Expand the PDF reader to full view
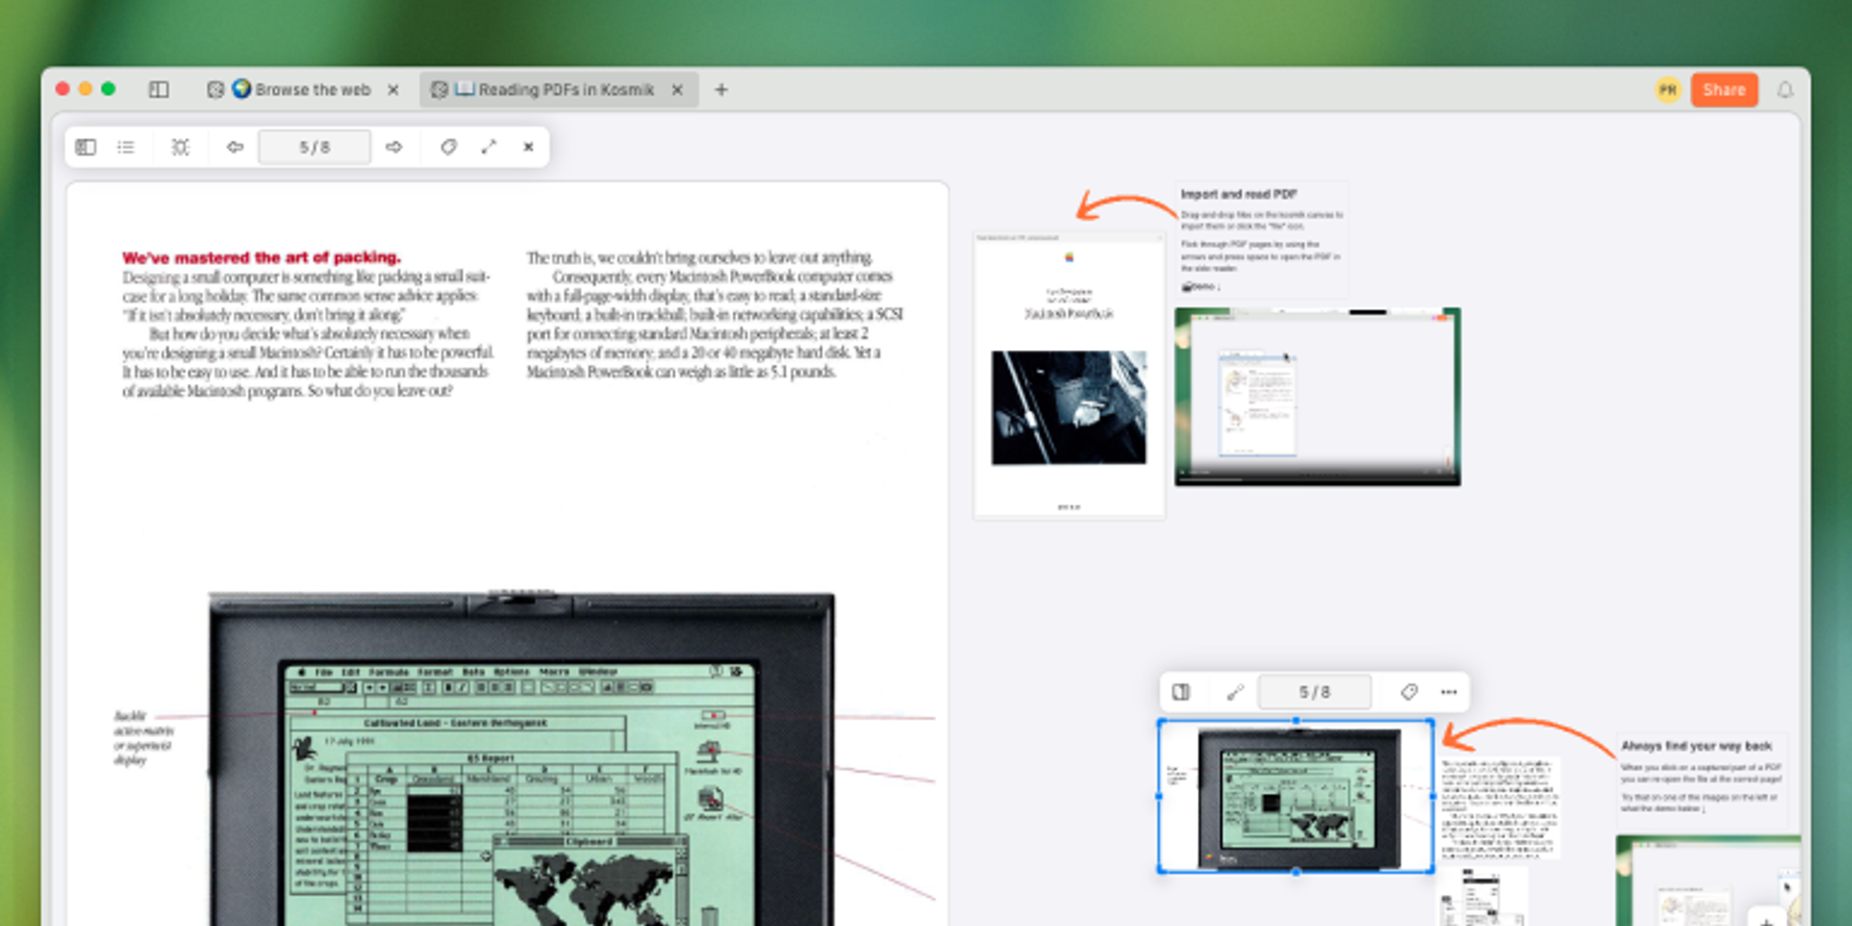This screenshot has width=1852, height=926. point(489,147)
